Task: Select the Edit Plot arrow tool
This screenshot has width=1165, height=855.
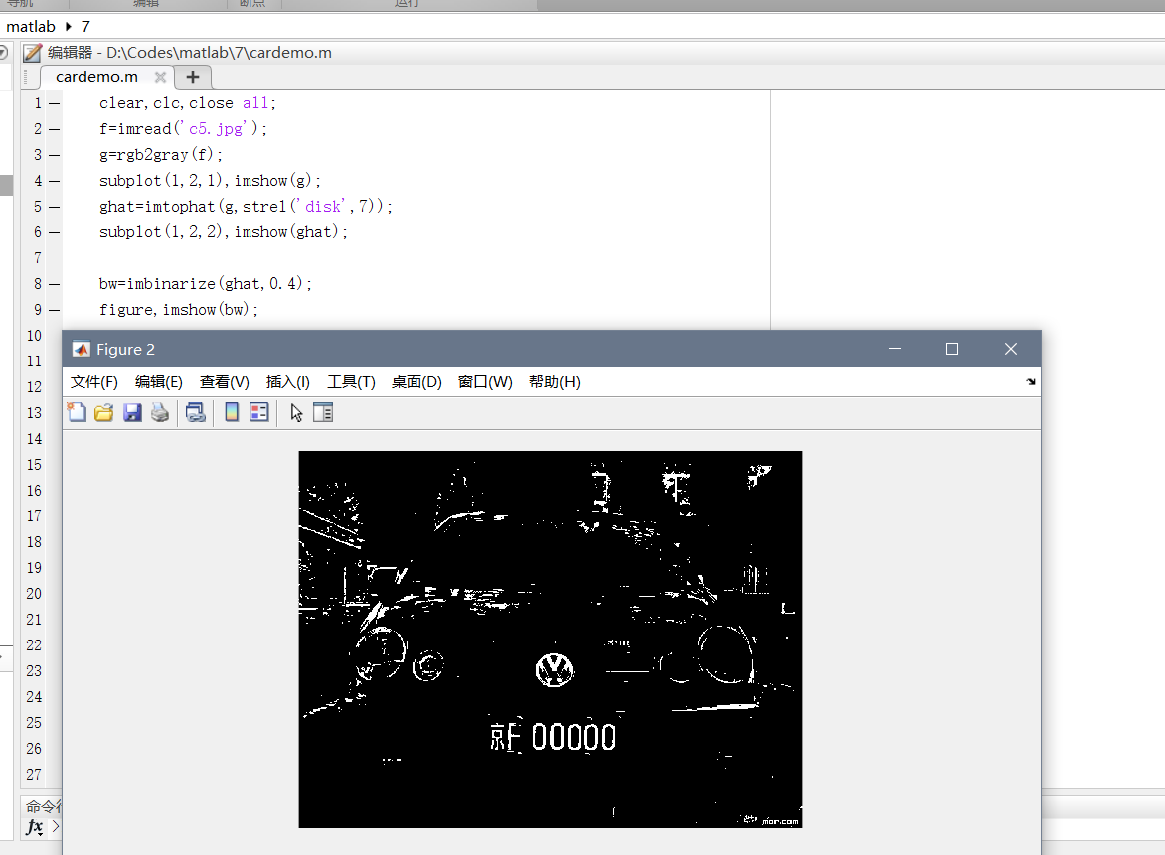Action: tap(296, 413)
